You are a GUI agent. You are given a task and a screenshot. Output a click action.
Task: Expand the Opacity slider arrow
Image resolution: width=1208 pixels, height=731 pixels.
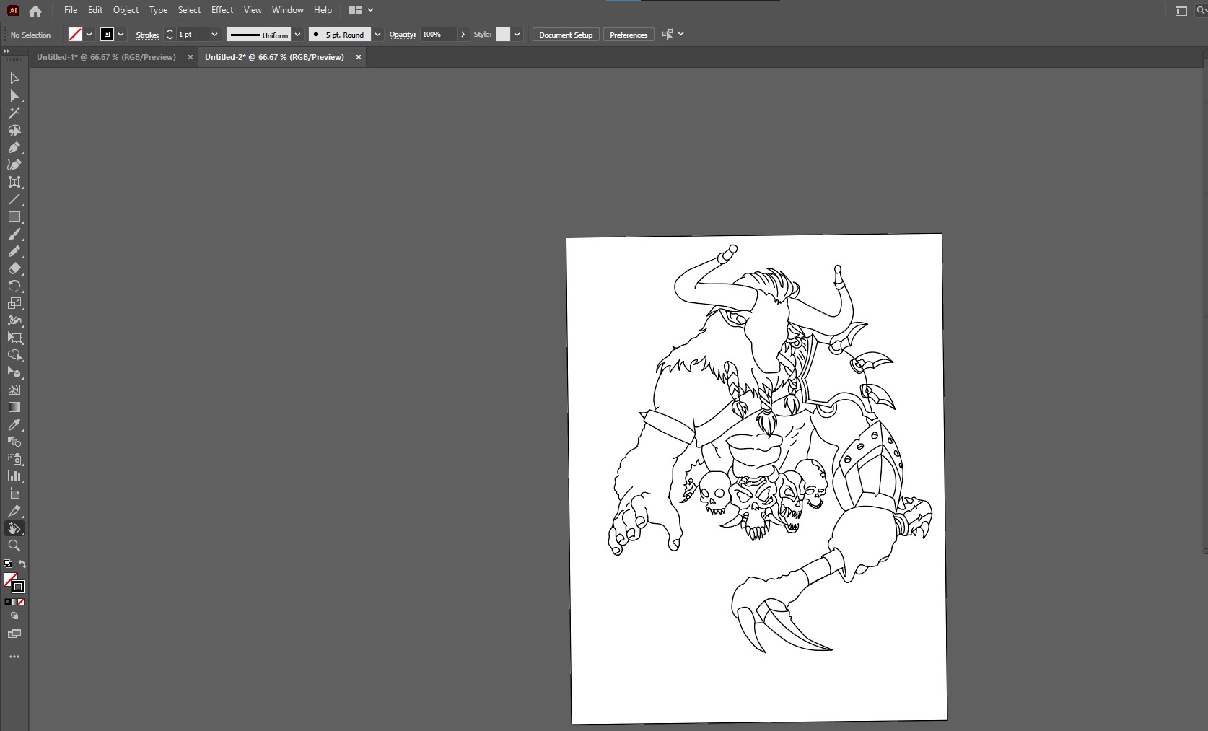pyautogui.click(x=463, y=35)
